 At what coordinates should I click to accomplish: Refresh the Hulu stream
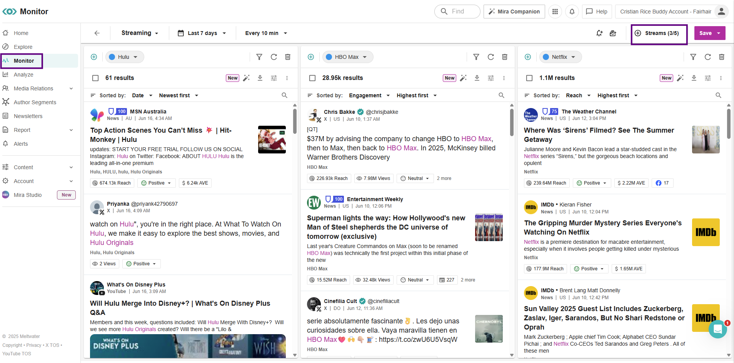coord(274,57)
